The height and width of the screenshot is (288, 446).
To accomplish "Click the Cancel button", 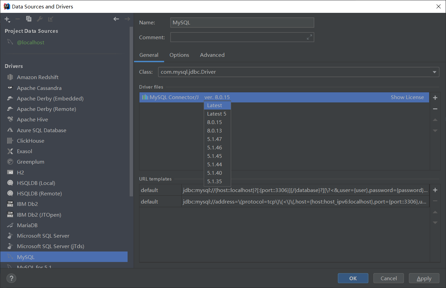I will (x=388, y=279).
